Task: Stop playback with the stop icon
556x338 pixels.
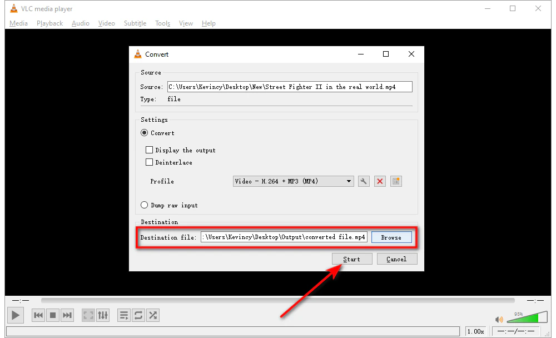Action: pyautogui.click(x=52, y=315)
